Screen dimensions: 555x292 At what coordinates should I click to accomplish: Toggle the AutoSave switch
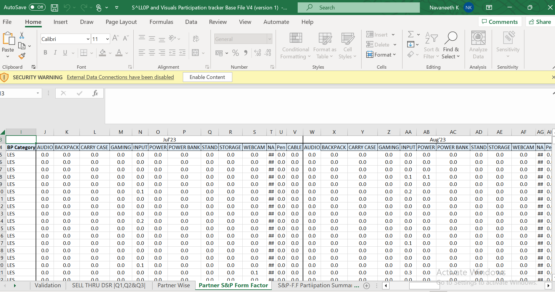pos(37,7)
